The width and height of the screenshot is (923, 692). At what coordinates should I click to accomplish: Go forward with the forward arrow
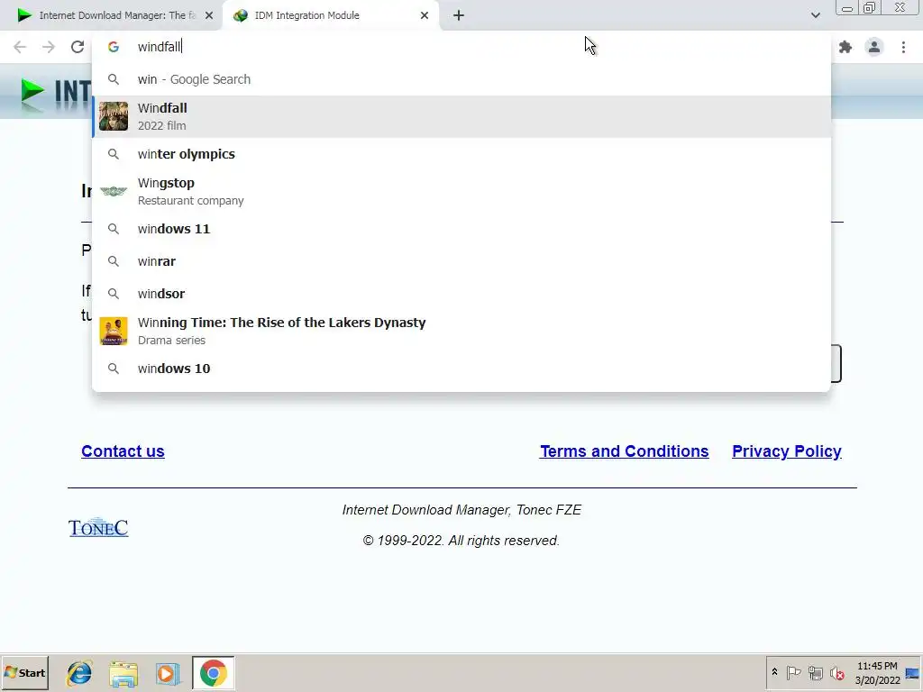[x=49, y=47]
